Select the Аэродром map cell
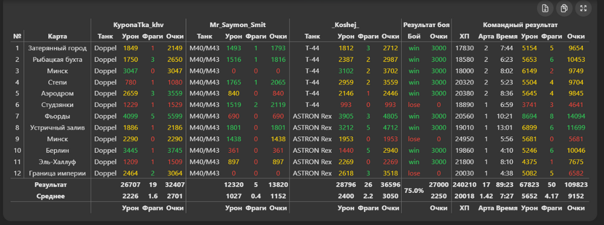604x225 pixels. click(57, 94)
